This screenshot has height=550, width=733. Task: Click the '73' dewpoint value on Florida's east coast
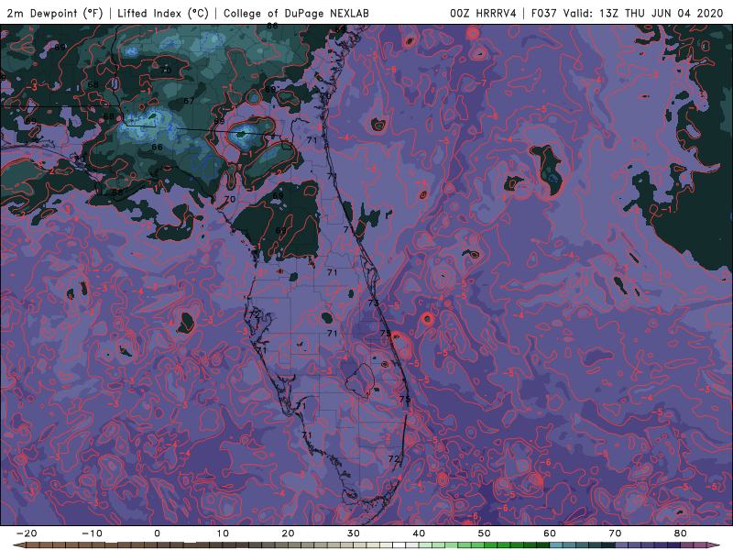[373, 302]
